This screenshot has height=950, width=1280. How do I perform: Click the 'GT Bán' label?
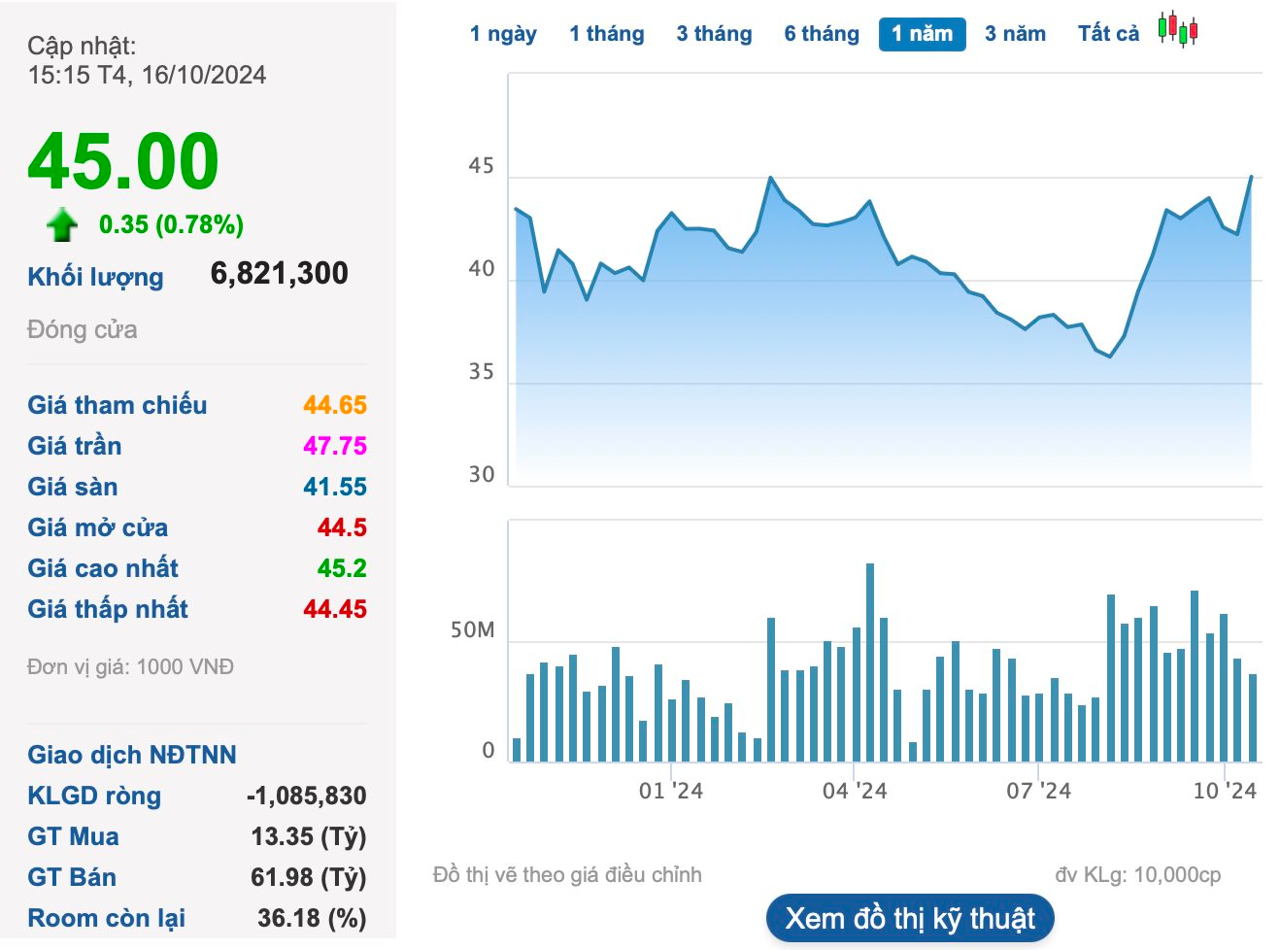[72, 877]
